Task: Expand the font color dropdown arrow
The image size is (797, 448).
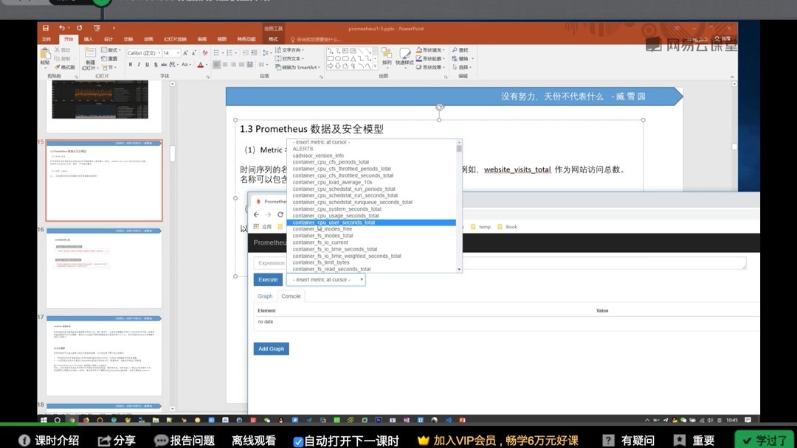Action: 207,65
